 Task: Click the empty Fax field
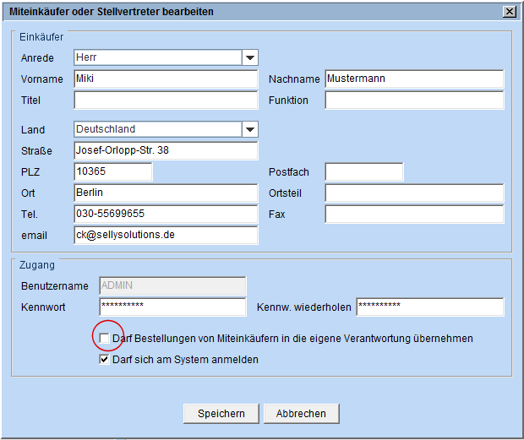[413, 215]
